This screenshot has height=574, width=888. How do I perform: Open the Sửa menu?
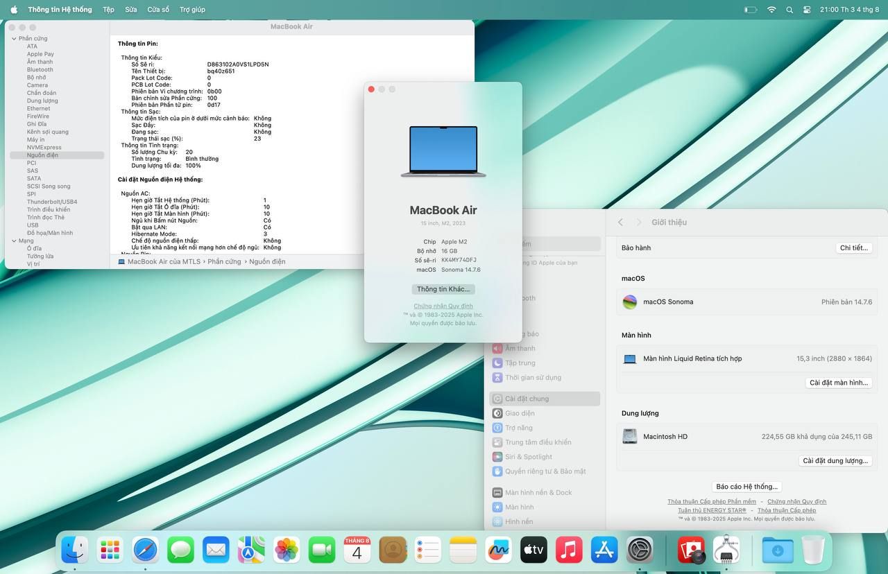pos(131,10)
